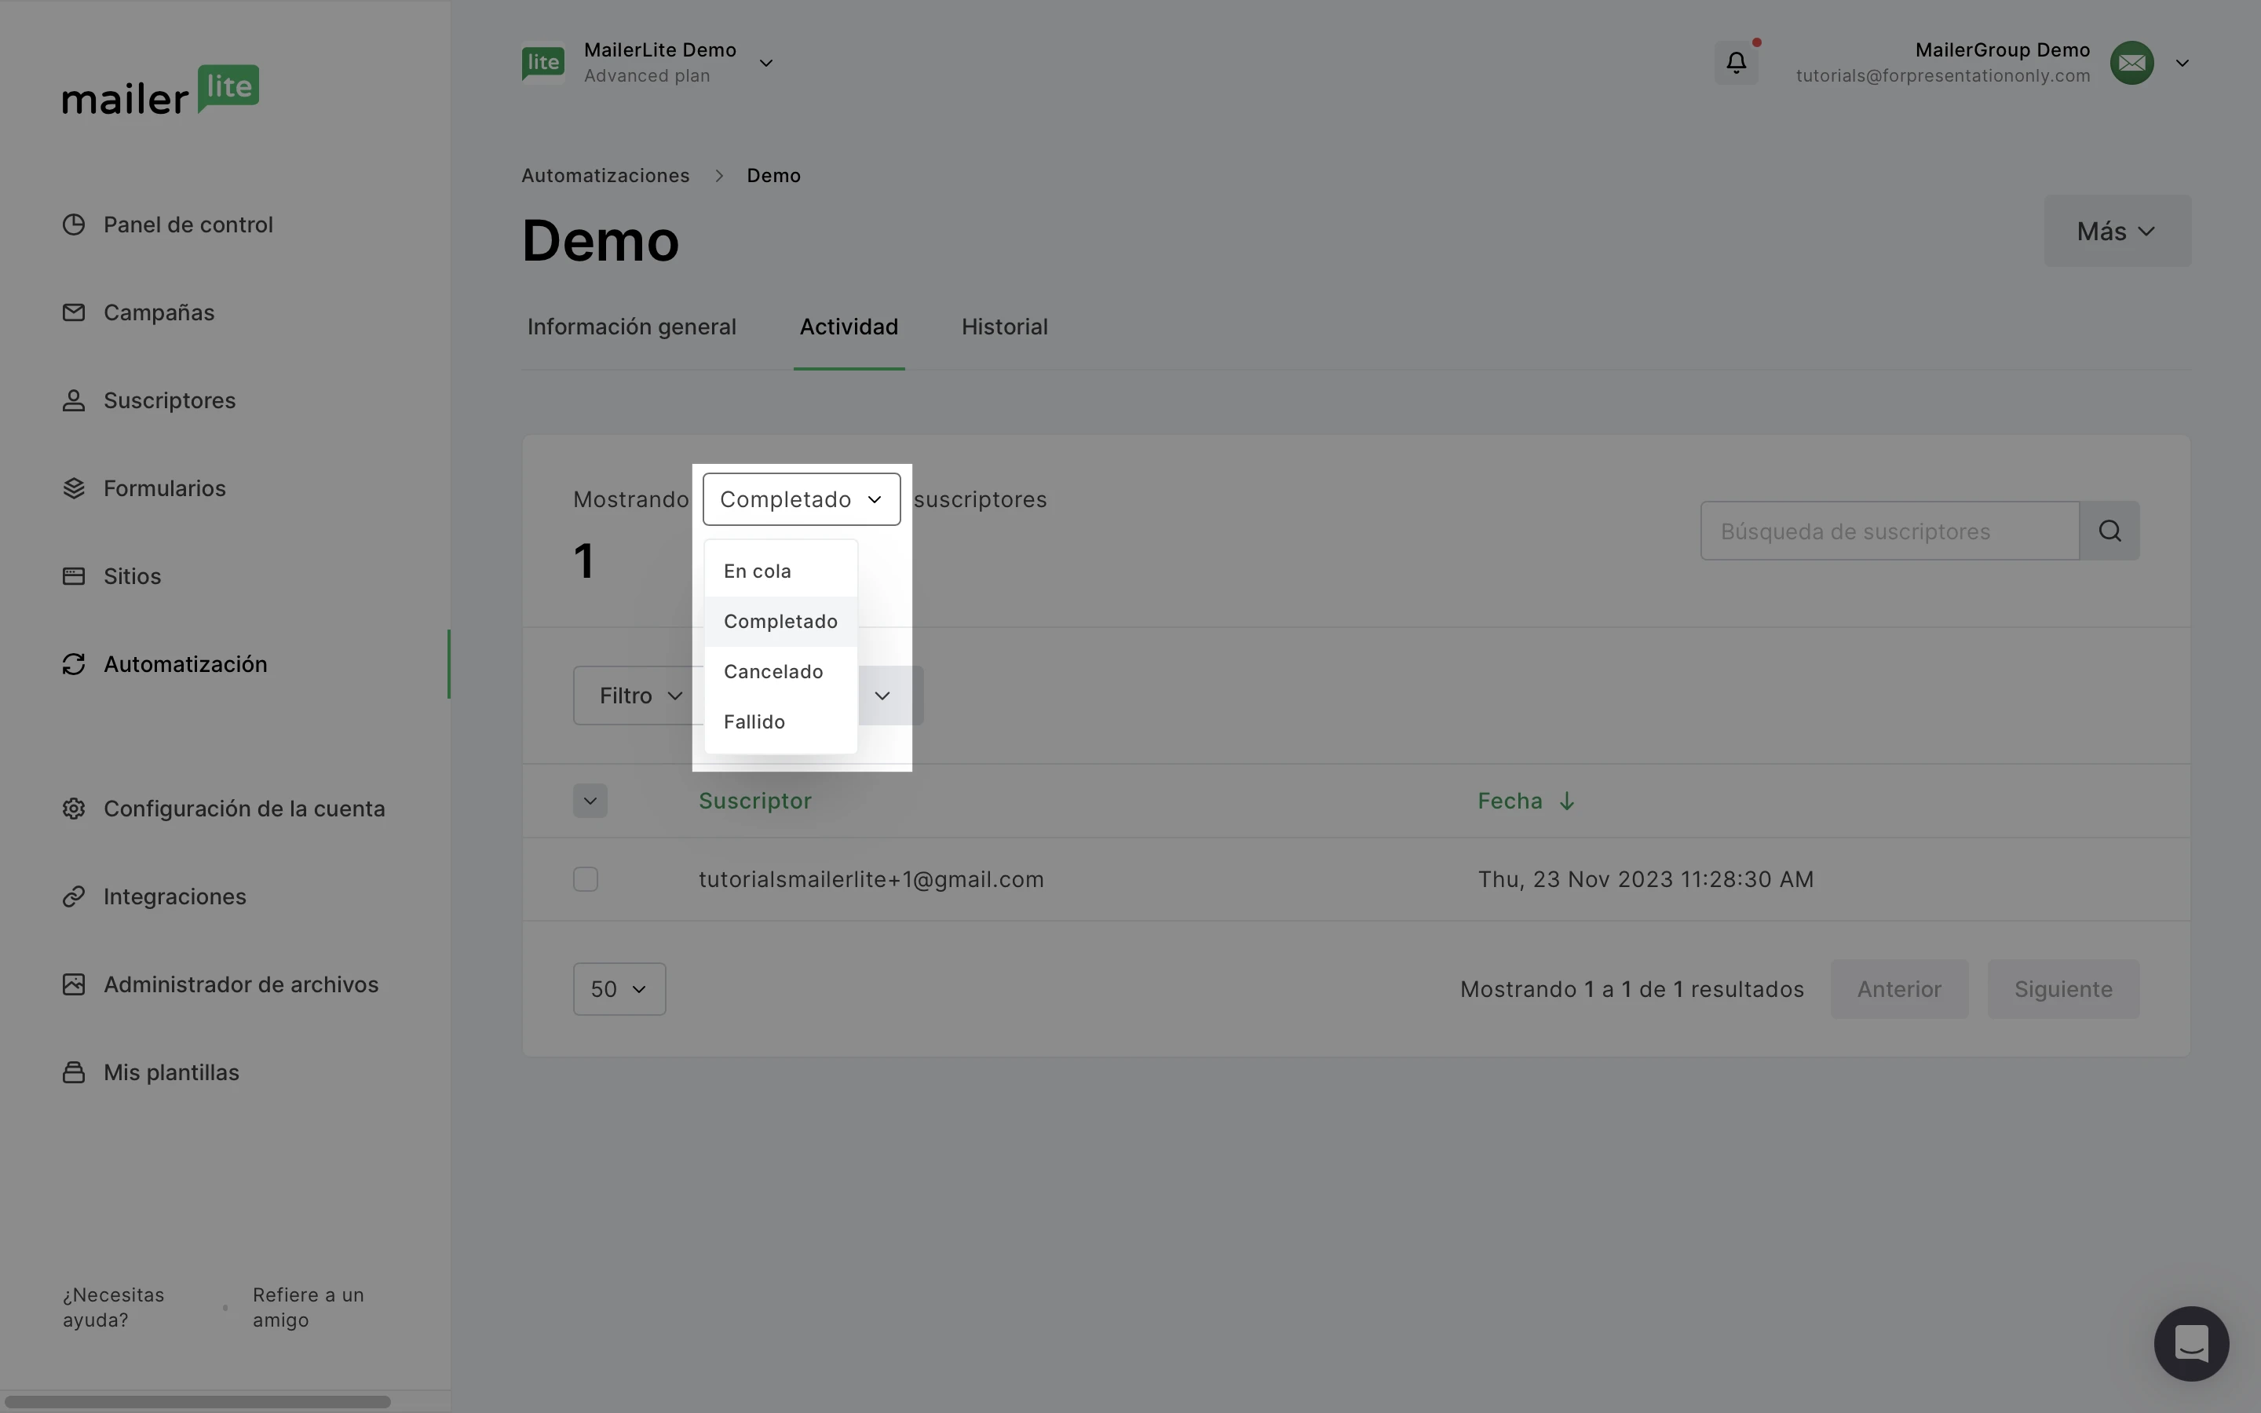Viewport: 2261px width, 1413px height.
Task: Select the Fallido option in list
Action: click(x=754, y=722)
